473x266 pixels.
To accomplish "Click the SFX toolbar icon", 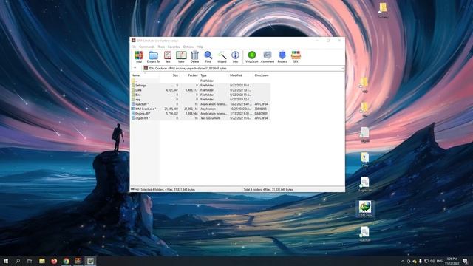I will [296, 57].
